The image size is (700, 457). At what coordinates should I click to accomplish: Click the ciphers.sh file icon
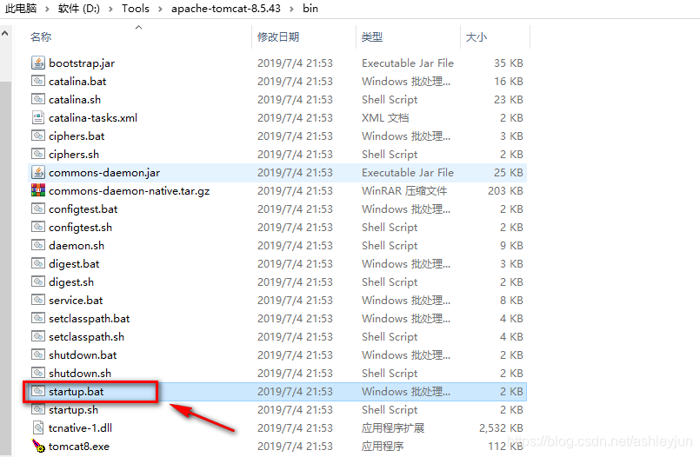pos(38,154)
